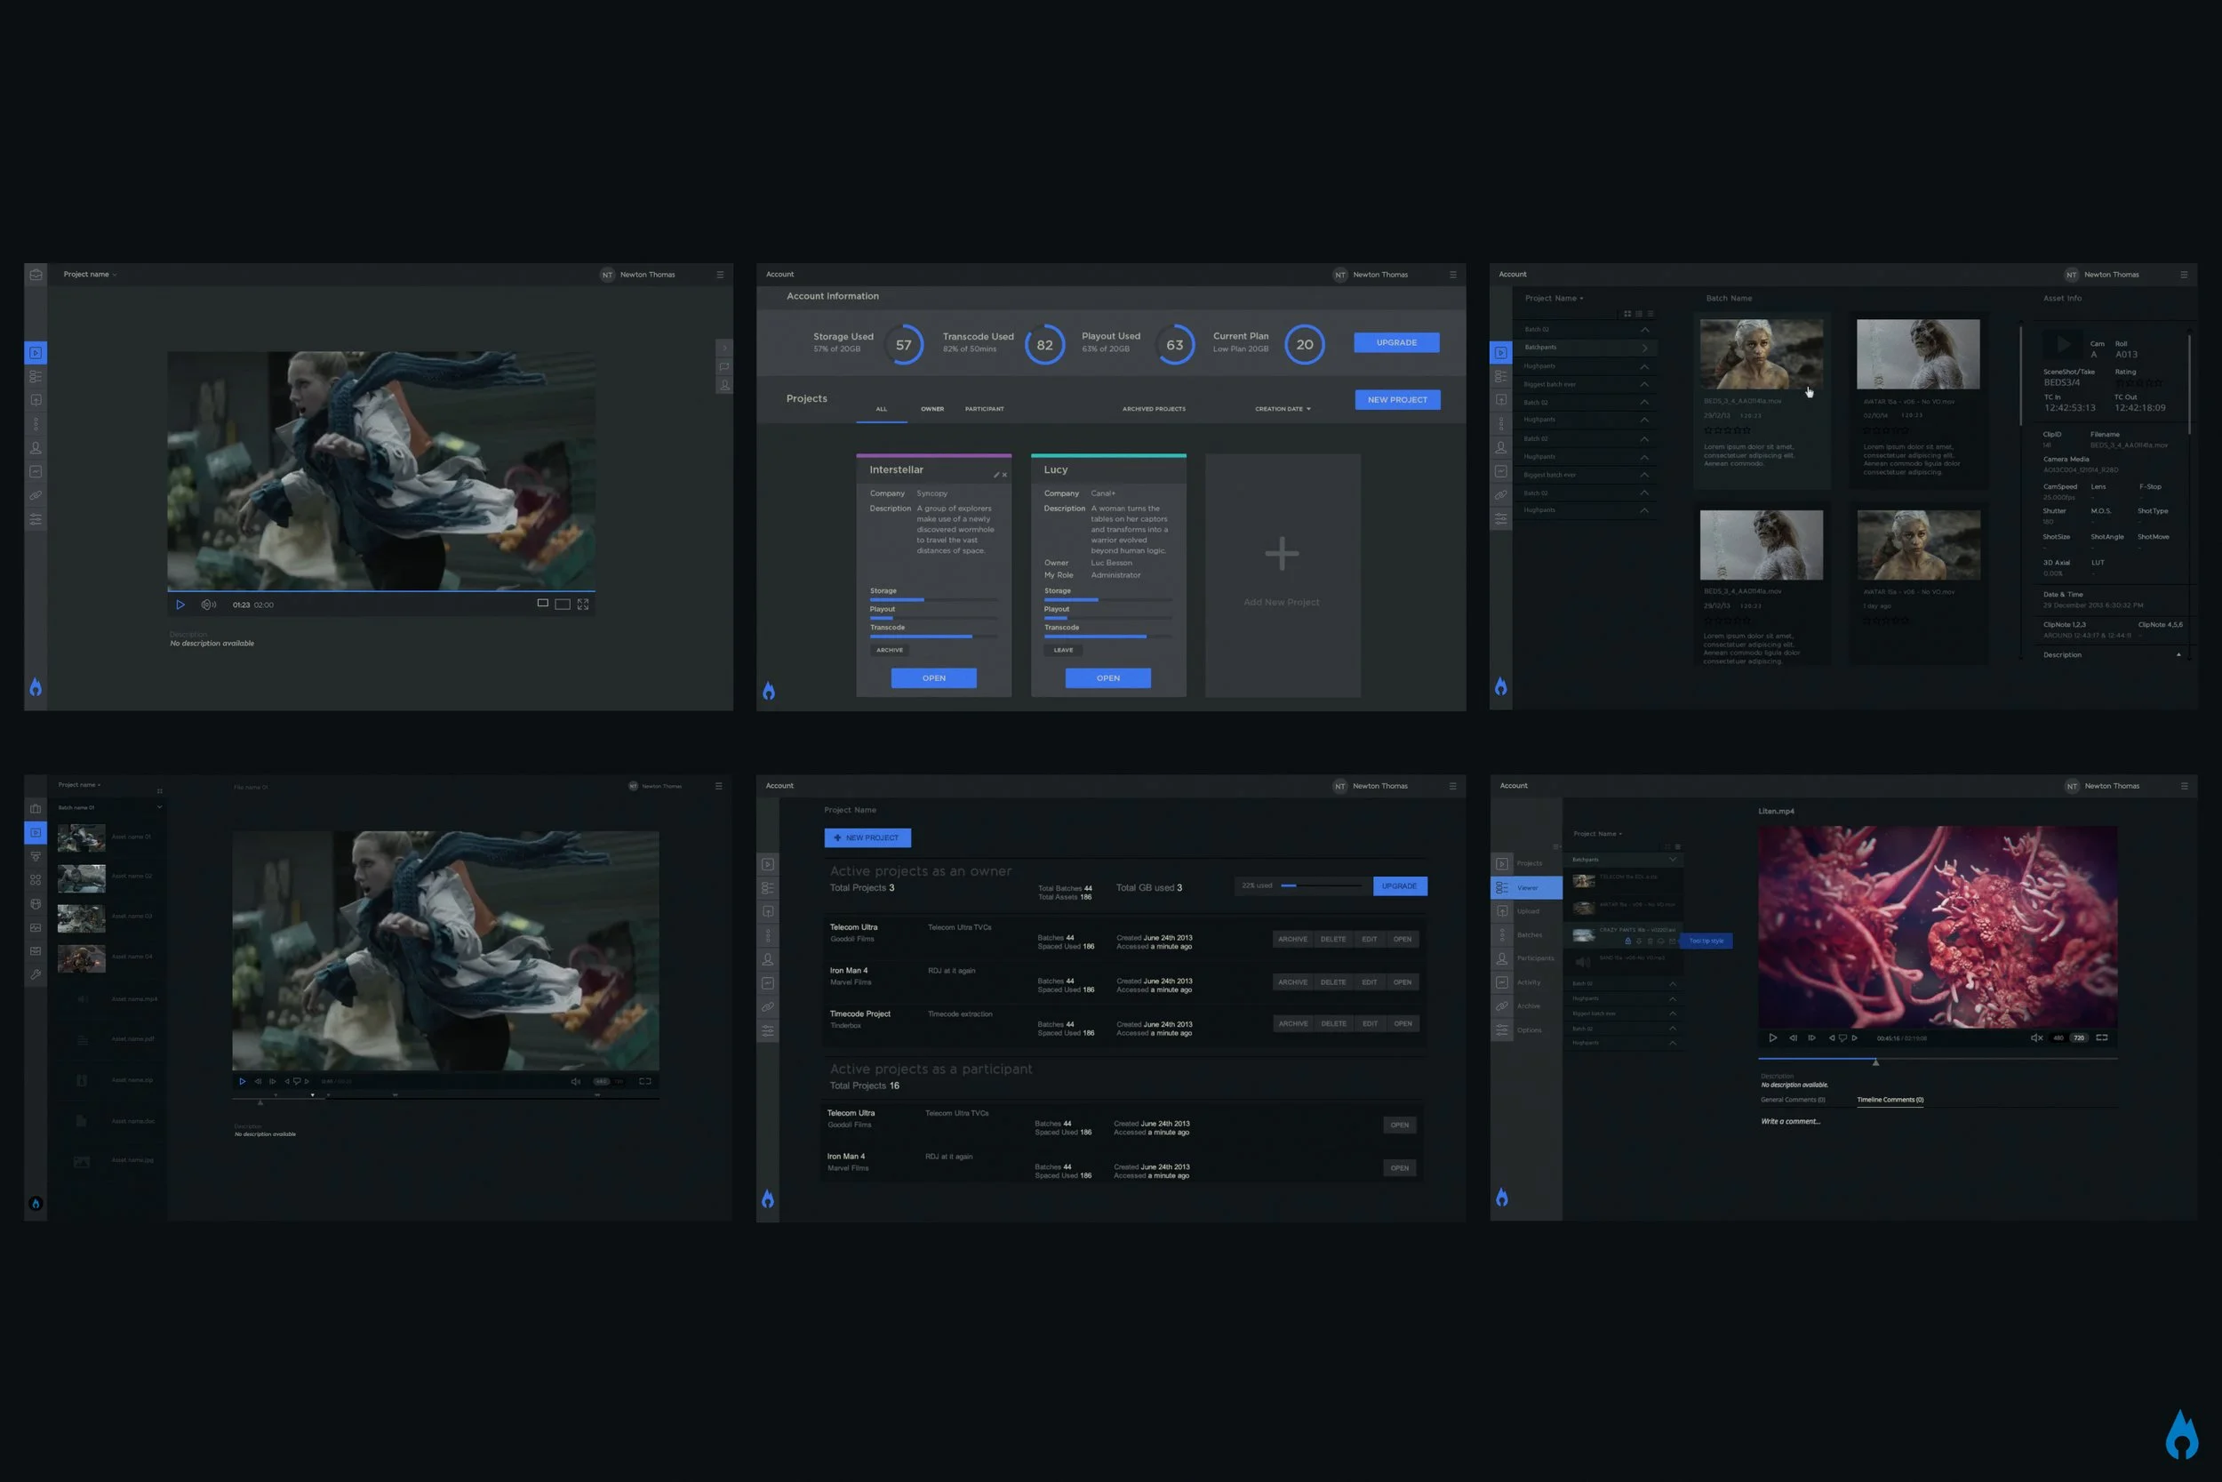Click the Liten.mp4 timeline progress bar

pos(1937,1060)
